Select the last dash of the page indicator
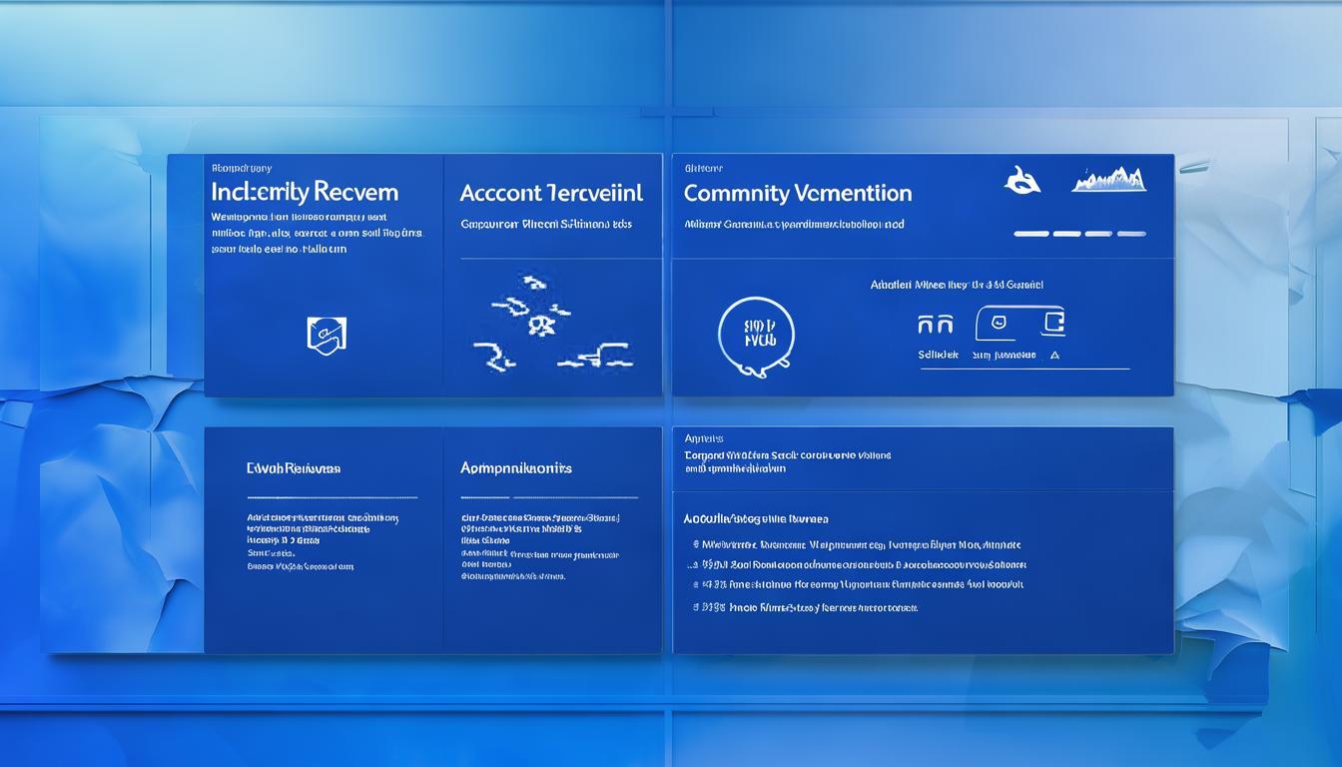 (x=1131, y=234)
